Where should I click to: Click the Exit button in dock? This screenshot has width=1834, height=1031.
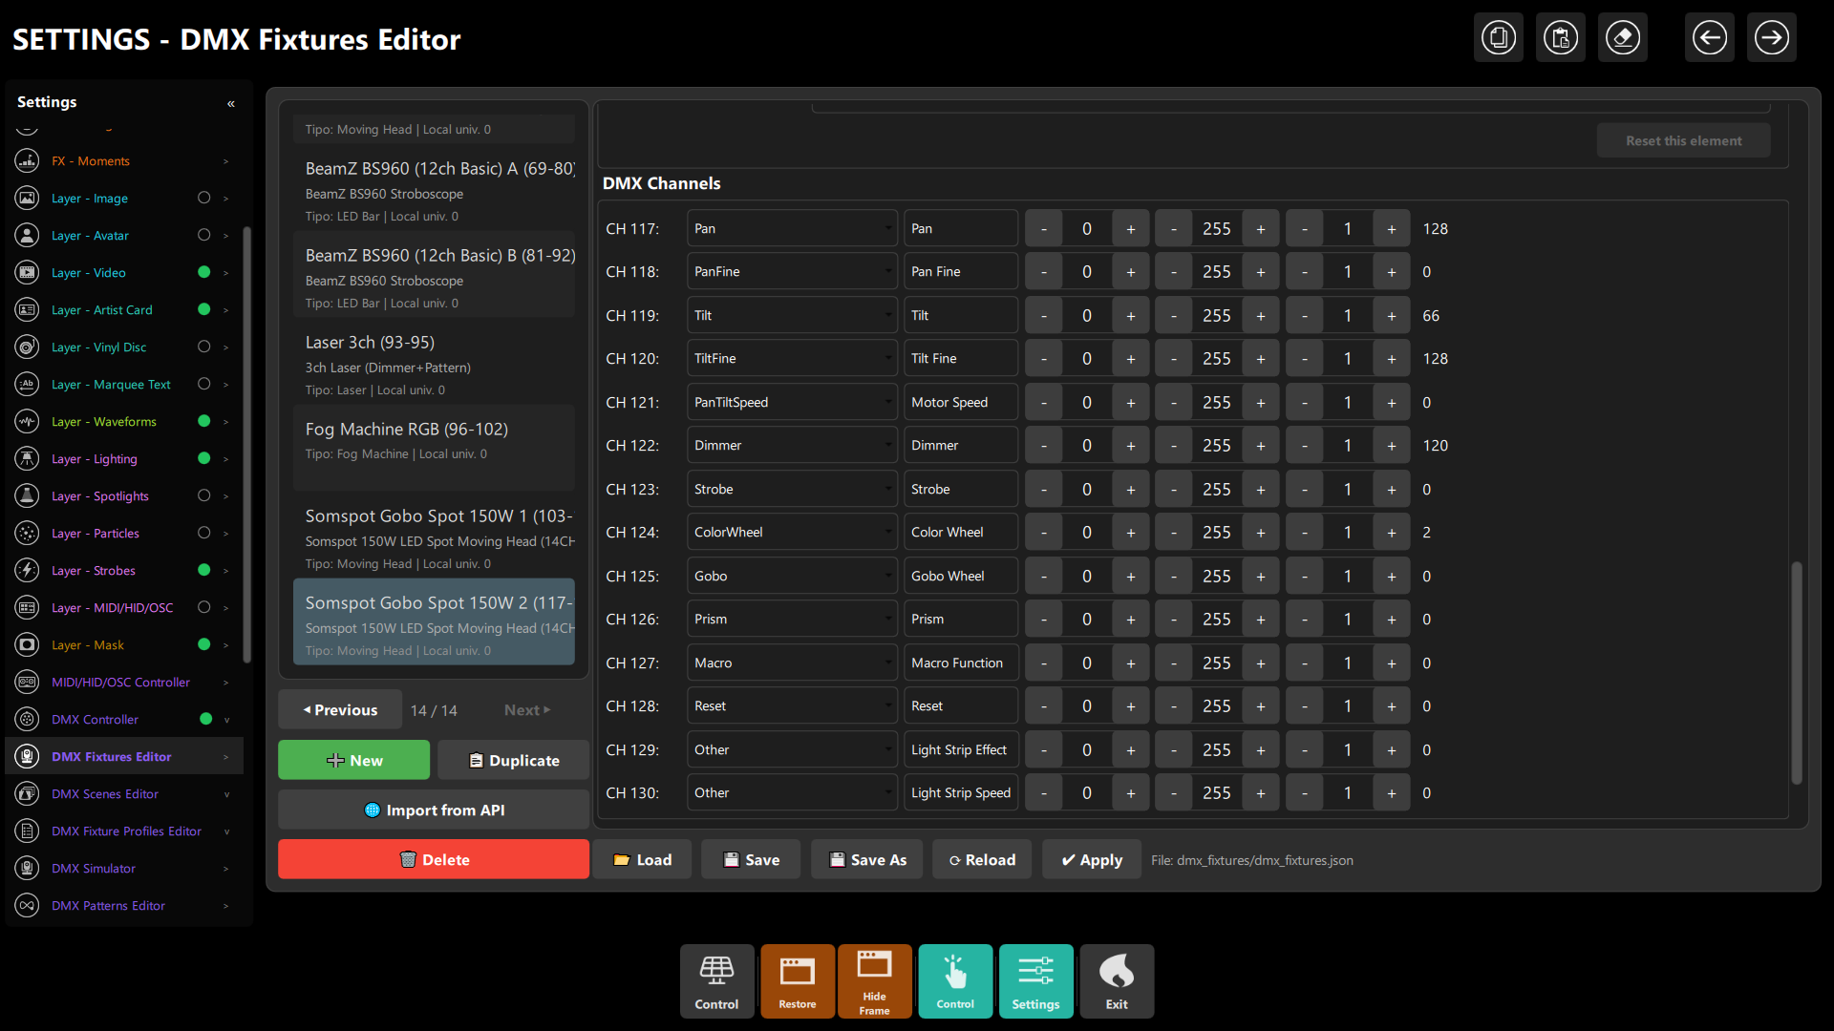1117,981
